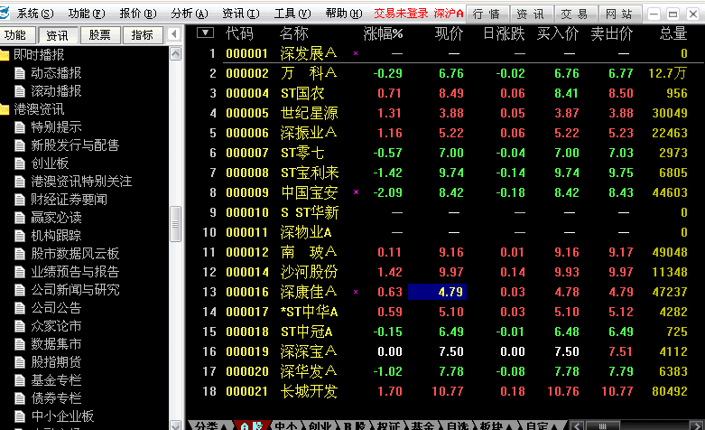Screen dimensions: 705x430
Task: Click document icon next to 债券专栏
Action: [20, 398]
